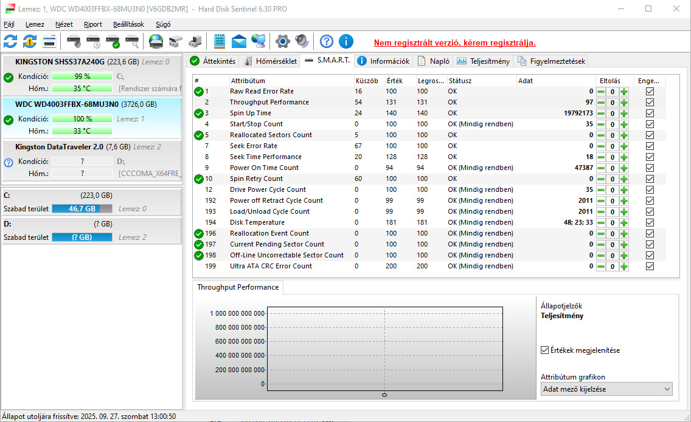
Task: Click the blue info circle toolbar icon
Action: coord(346,42)
